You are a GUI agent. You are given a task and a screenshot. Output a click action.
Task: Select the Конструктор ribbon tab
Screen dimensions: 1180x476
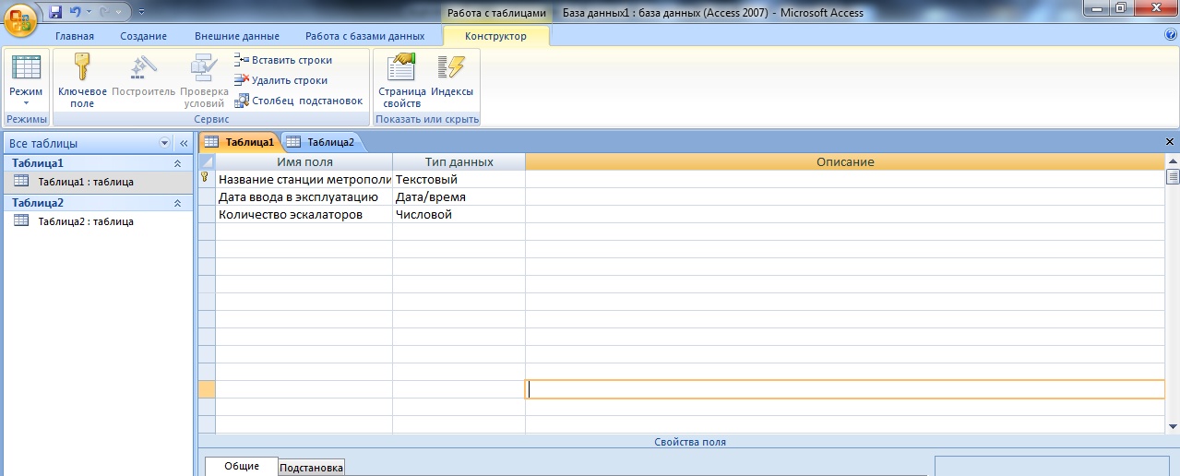tap(496, 36)
